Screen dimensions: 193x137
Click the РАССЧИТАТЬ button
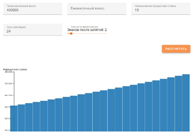click(176, 49)
